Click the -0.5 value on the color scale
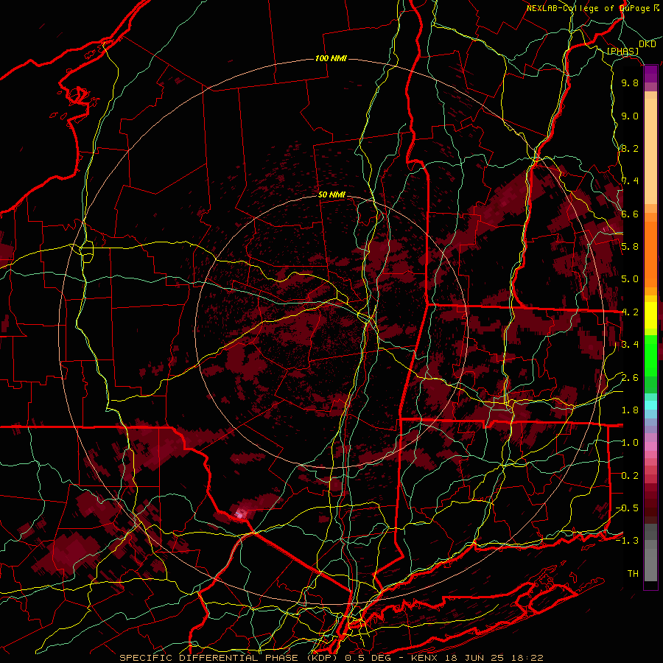663x663 pixels. click(x=627, y=508)
